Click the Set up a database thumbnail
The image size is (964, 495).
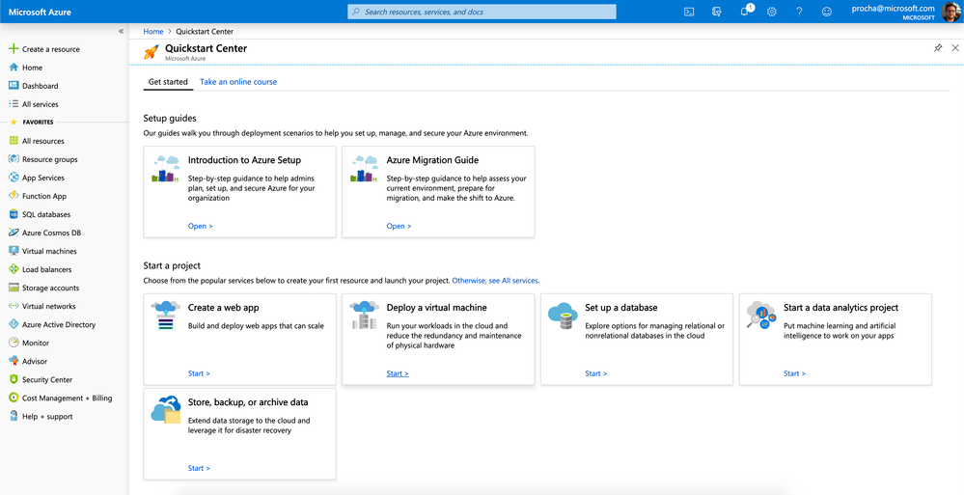coord(563,316)
